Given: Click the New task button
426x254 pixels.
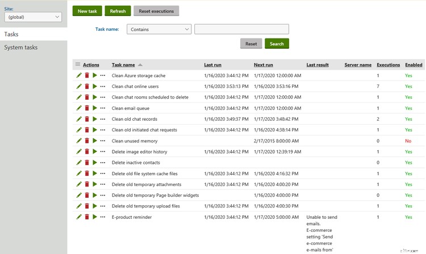Looking at the screenshot, I should click(87, 11).
